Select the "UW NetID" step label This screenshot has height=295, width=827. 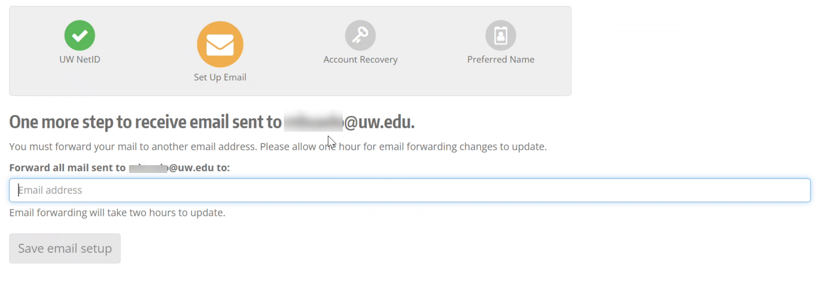click(80, 60)
